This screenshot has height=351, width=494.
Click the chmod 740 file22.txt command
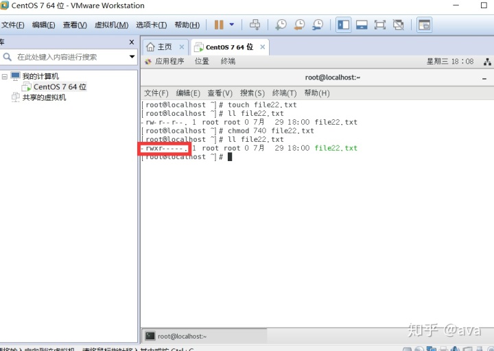pos(271,131)
